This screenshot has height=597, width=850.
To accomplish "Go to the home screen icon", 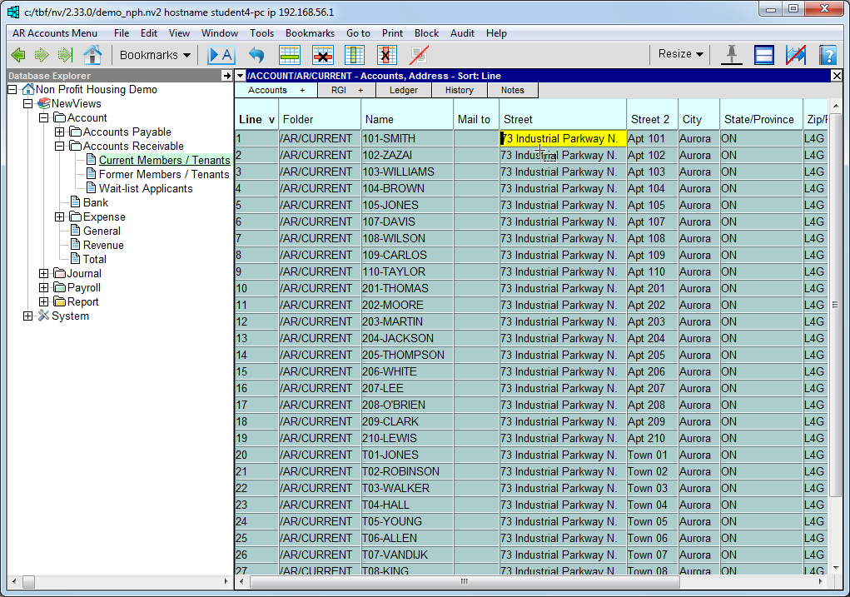I will pos(92,56).
